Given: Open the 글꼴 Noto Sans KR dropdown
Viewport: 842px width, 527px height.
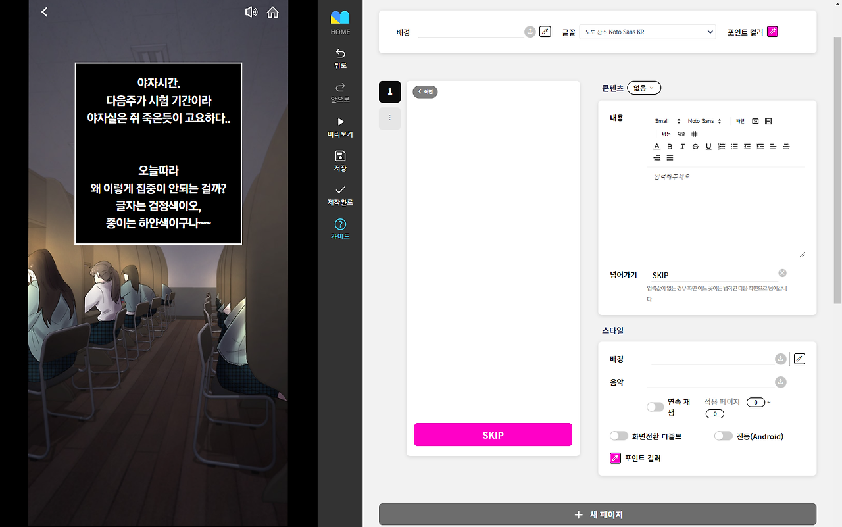Looking at the screenshot, I should [x=647, y=32].
